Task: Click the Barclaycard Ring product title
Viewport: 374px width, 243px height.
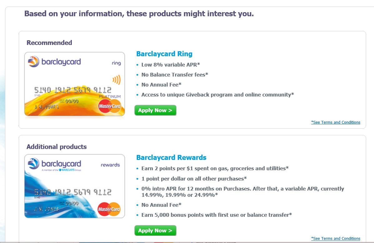Action: click(x=164, y=54)
